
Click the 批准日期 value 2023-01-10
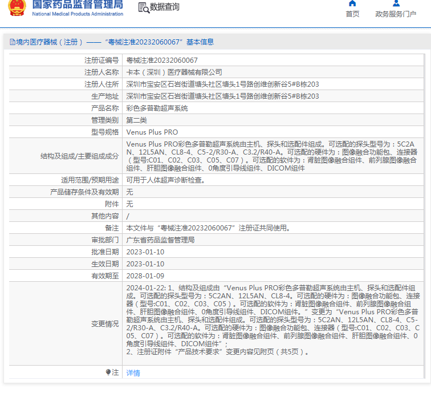[x=145, y=252]
